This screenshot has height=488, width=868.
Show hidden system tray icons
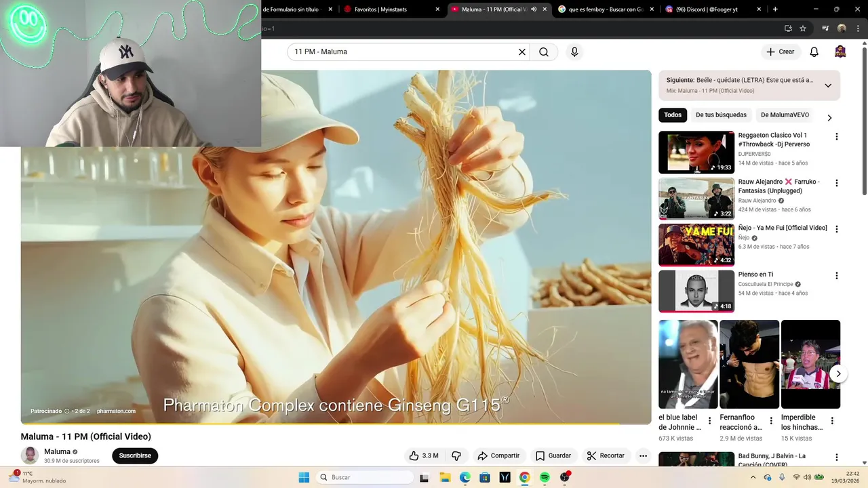tap(753, 477)
